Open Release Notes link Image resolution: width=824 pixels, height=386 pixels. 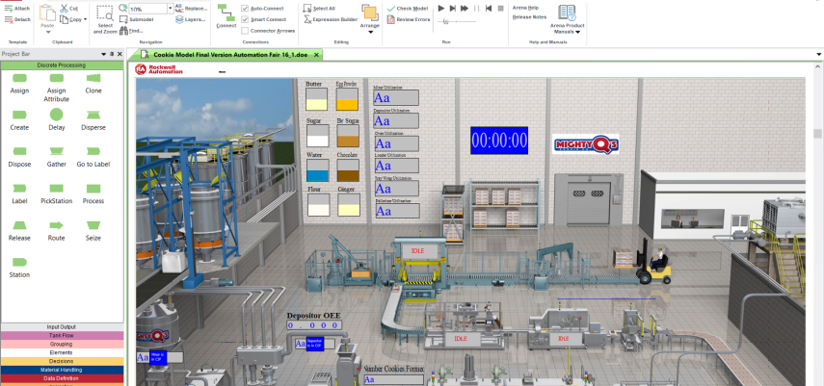coord(530,16)
